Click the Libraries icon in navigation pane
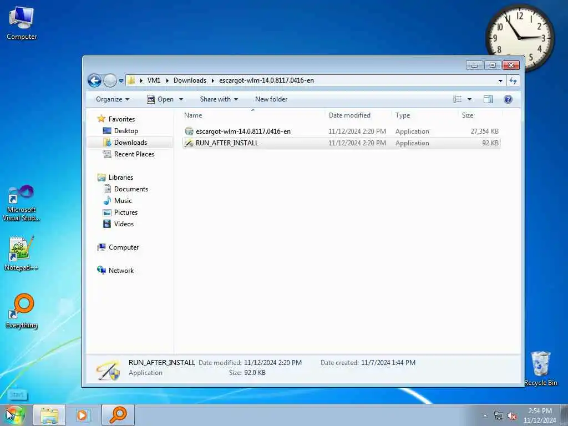This screenshot has width=568, height=426. pyautogui.click(x=102, y=177)
